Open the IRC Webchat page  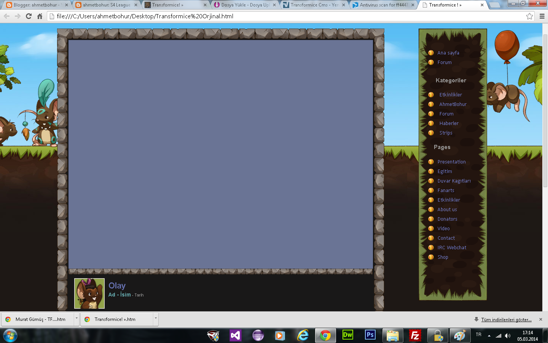452,248
